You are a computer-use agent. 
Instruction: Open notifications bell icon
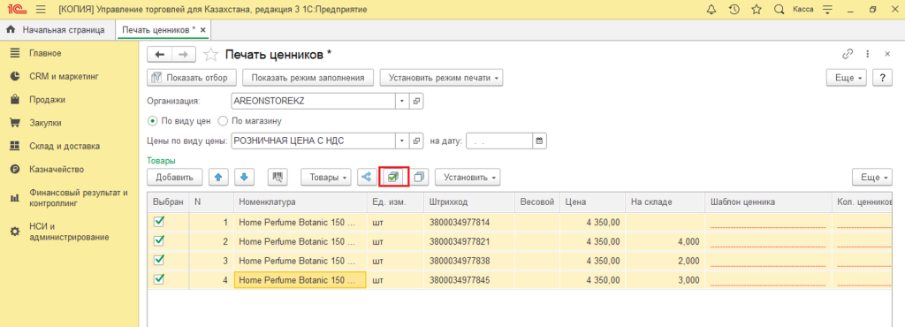(x=711, y=10)
